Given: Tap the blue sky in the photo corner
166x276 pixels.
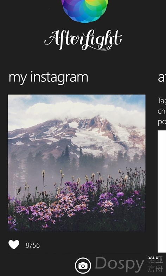Looking at the screenshot, I should coord(136,100).
